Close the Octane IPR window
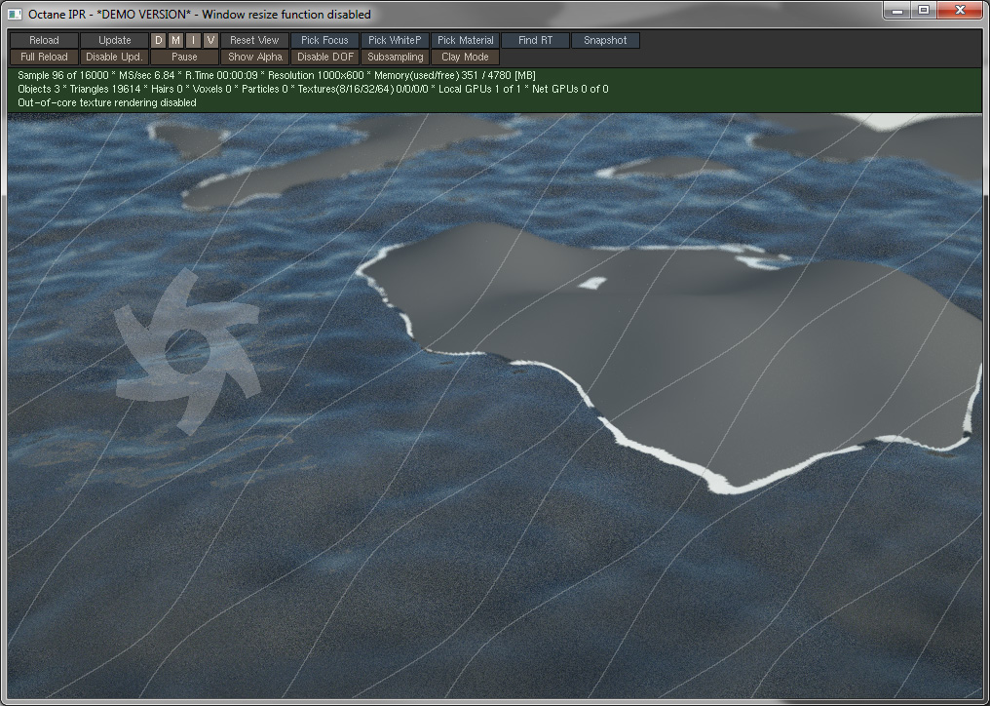The width and height of the screenshot is (990, 706). coord(960,10)
